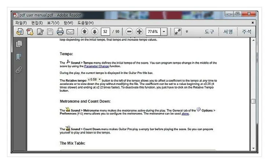Click 'The Mix Table:' heading
This screenshot has width=269, height=164.
tap(72, 143)
